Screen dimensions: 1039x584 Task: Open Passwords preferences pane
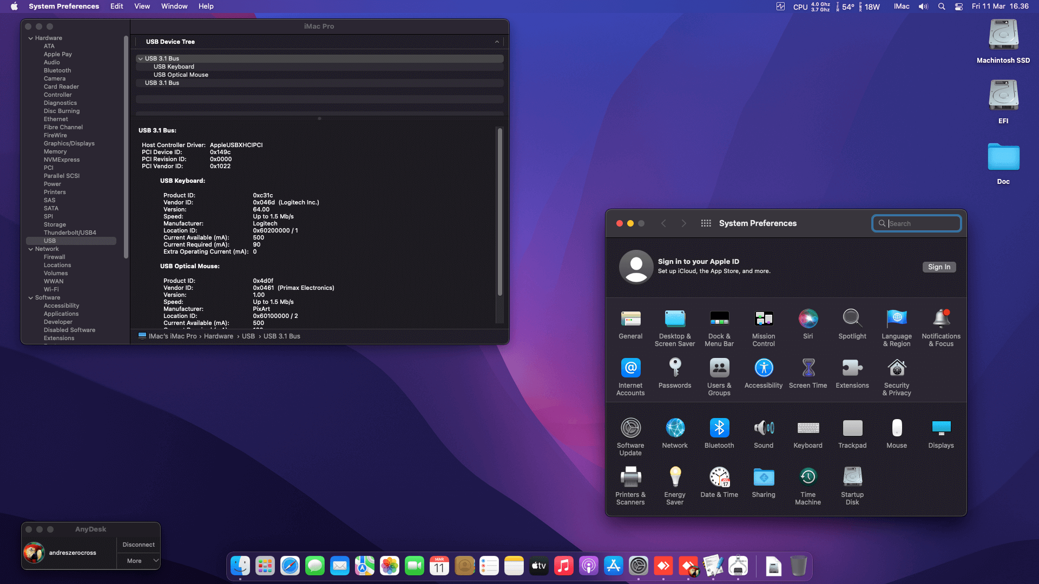[675, 374]
